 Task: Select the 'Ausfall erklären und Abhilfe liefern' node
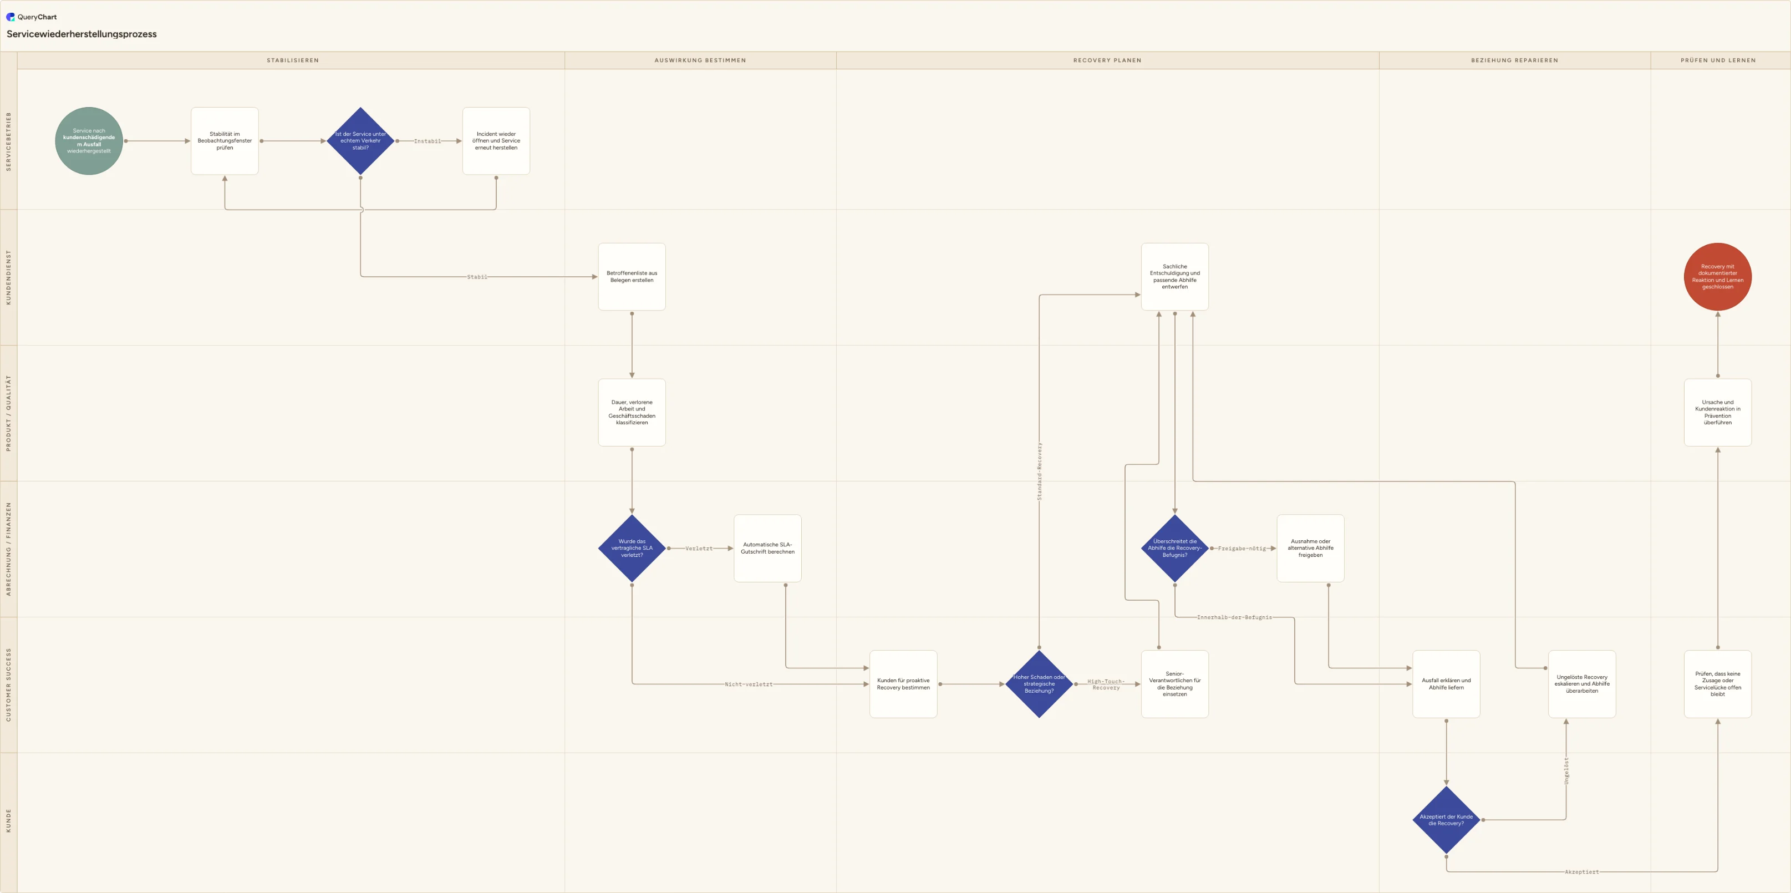tap(1446, 684)
